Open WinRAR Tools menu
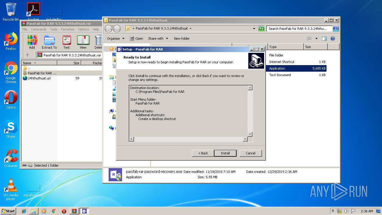Viewport: 382px width, 215px height. (x=54, y=29)
